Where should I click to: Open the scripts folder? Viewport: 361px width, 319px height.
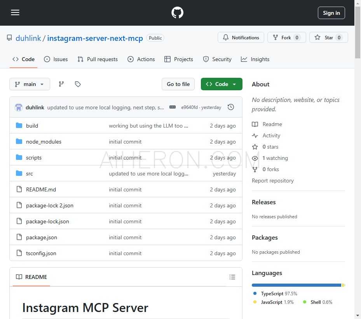tap(34, 158)
